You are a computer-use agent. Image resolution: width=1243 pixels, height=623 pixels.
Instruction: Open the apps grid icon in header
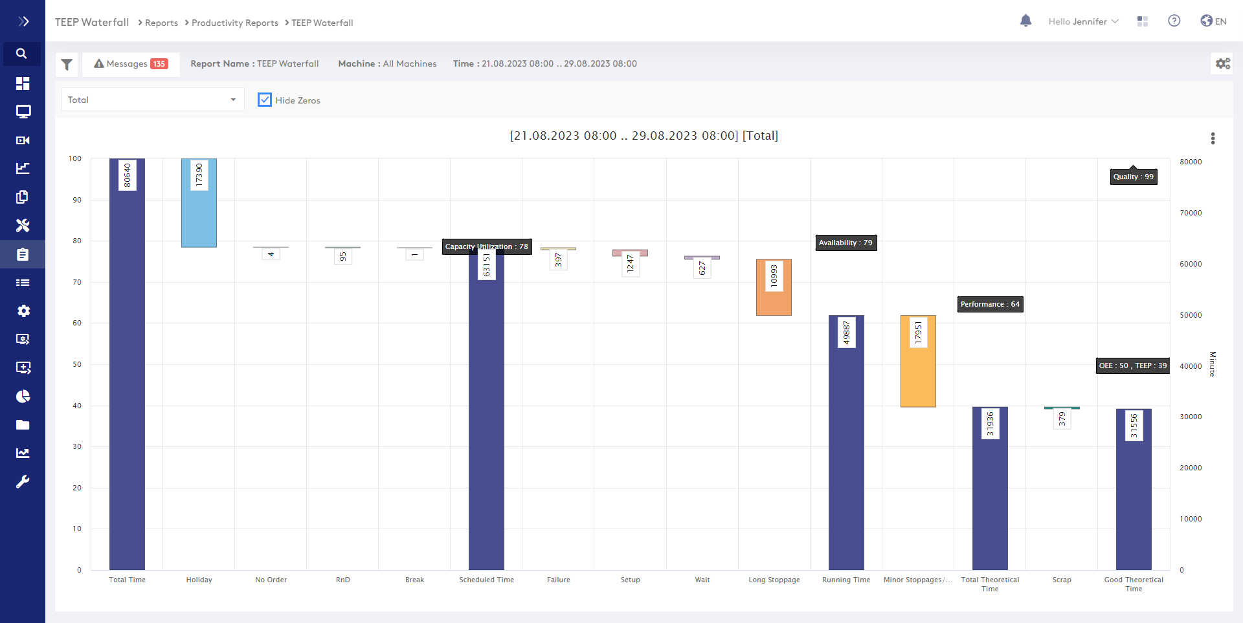(1143, 21)
